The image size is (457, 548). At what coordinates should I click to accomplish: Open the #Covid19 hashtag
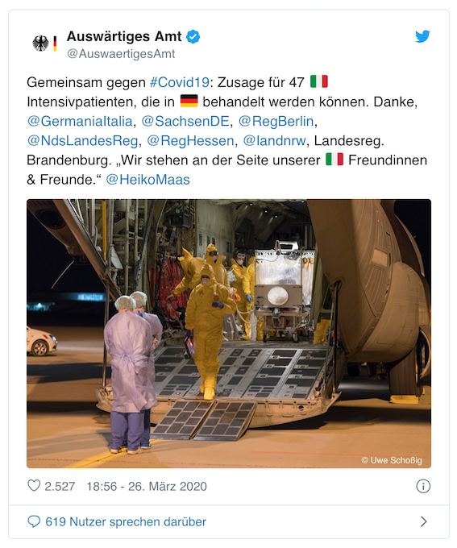(x=180, y=82)
